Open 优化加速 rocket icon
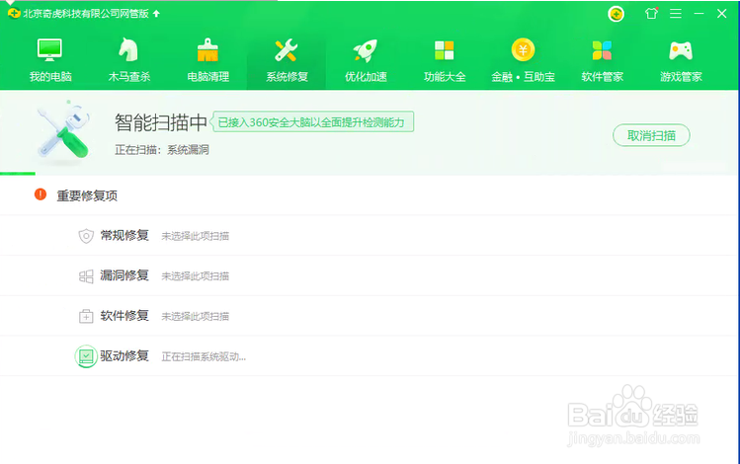 point(366,50)
